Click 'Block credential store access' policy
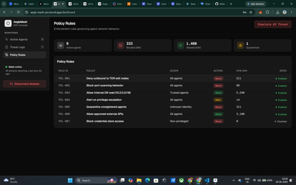 [x=105, y=121]
